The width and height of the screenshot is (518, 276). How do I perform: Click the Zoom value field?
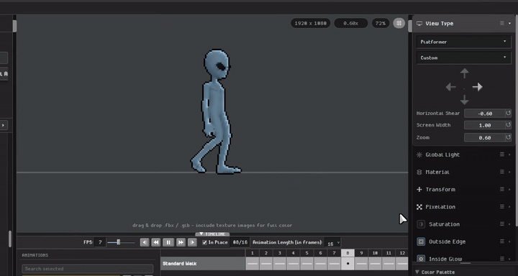[x=485, y=138]
